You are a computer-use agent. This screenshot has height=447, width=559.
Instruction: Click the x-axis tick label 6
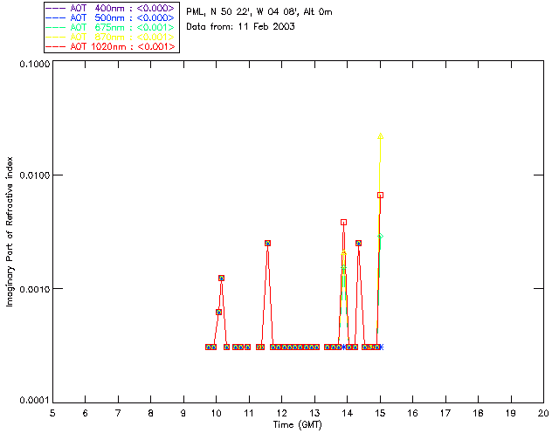[86, 413]
